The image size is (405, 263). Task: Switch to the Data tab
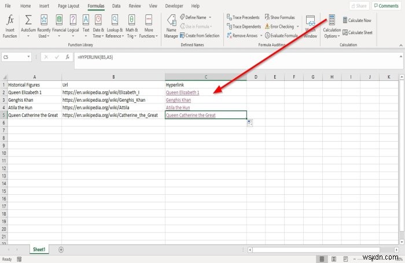(x=116, y=6)
